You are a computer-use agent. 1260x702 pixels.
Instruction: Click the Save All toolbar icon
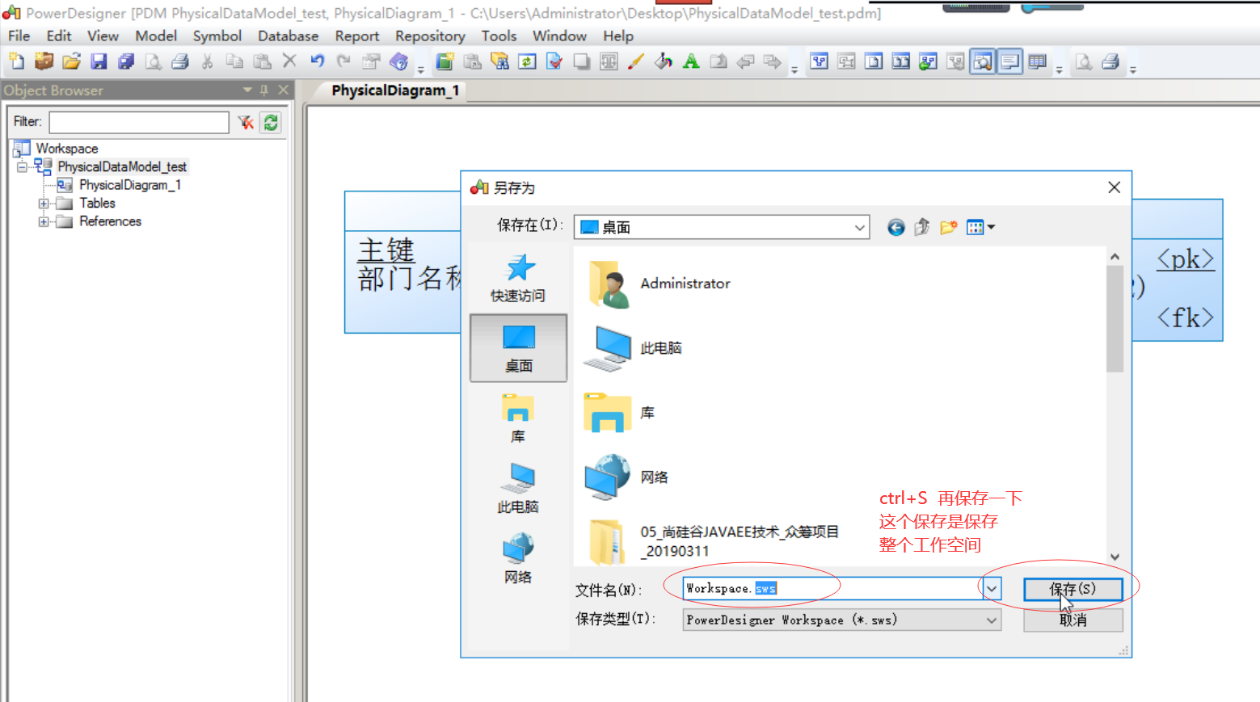click(x=126, y=61)
